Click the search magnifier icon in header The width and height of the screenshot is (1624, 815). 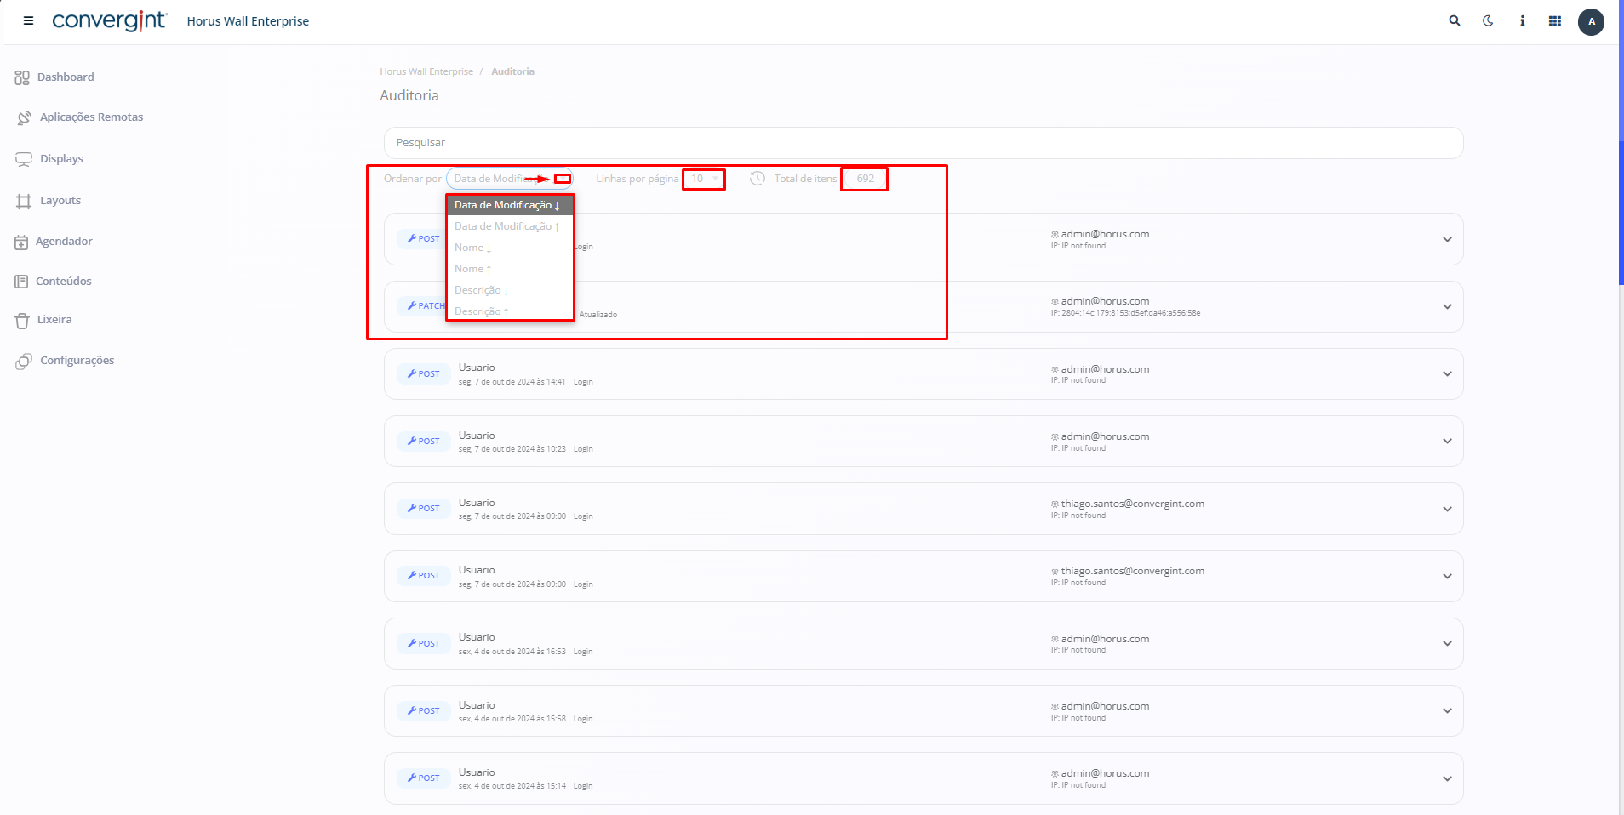pos(1455,21)
